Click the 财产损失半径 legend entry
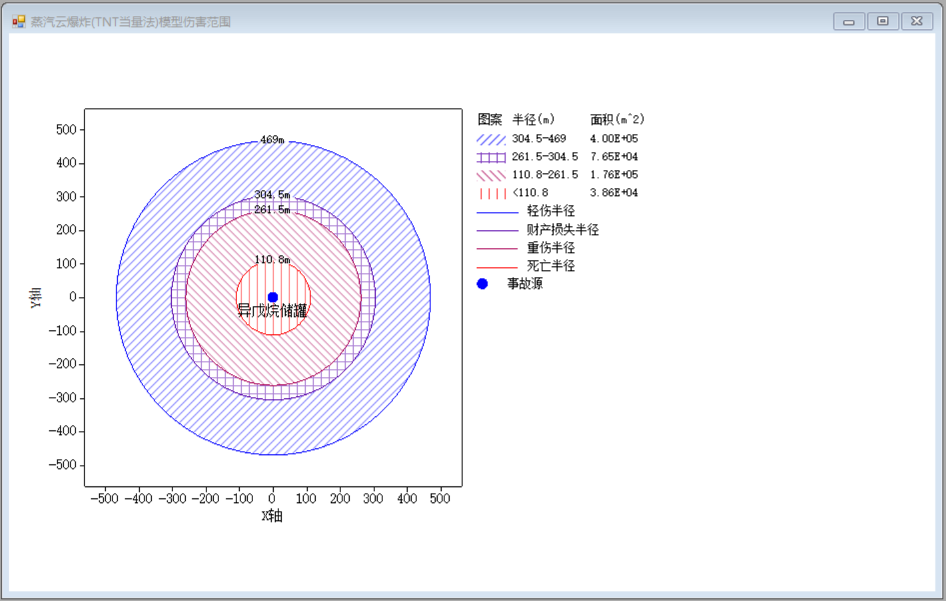This screenshot has height=601, width=946. click(x=562, y=230)
